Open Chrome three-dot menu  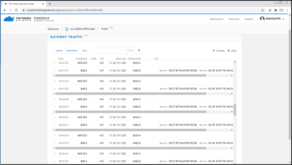click(x=287, y=10)
